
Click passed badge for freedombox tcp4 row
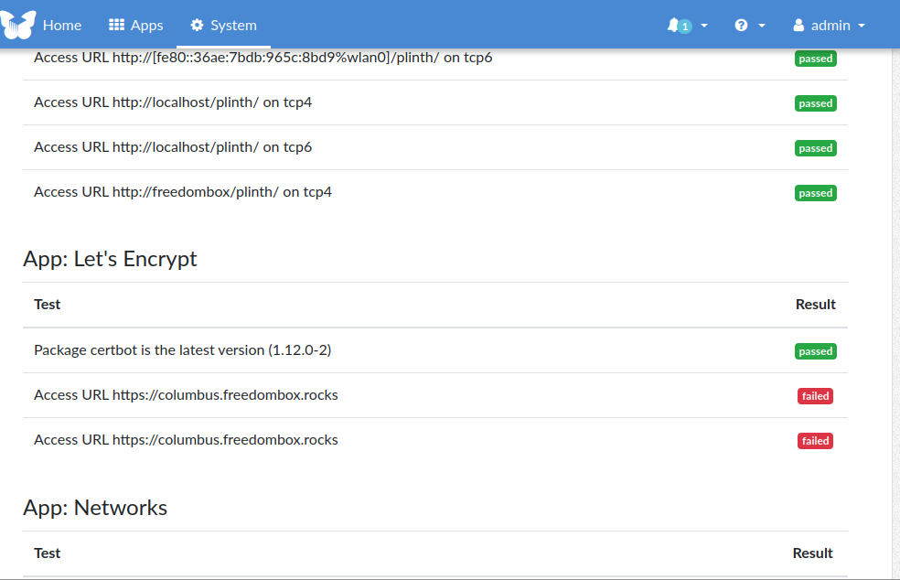[816, 193]
